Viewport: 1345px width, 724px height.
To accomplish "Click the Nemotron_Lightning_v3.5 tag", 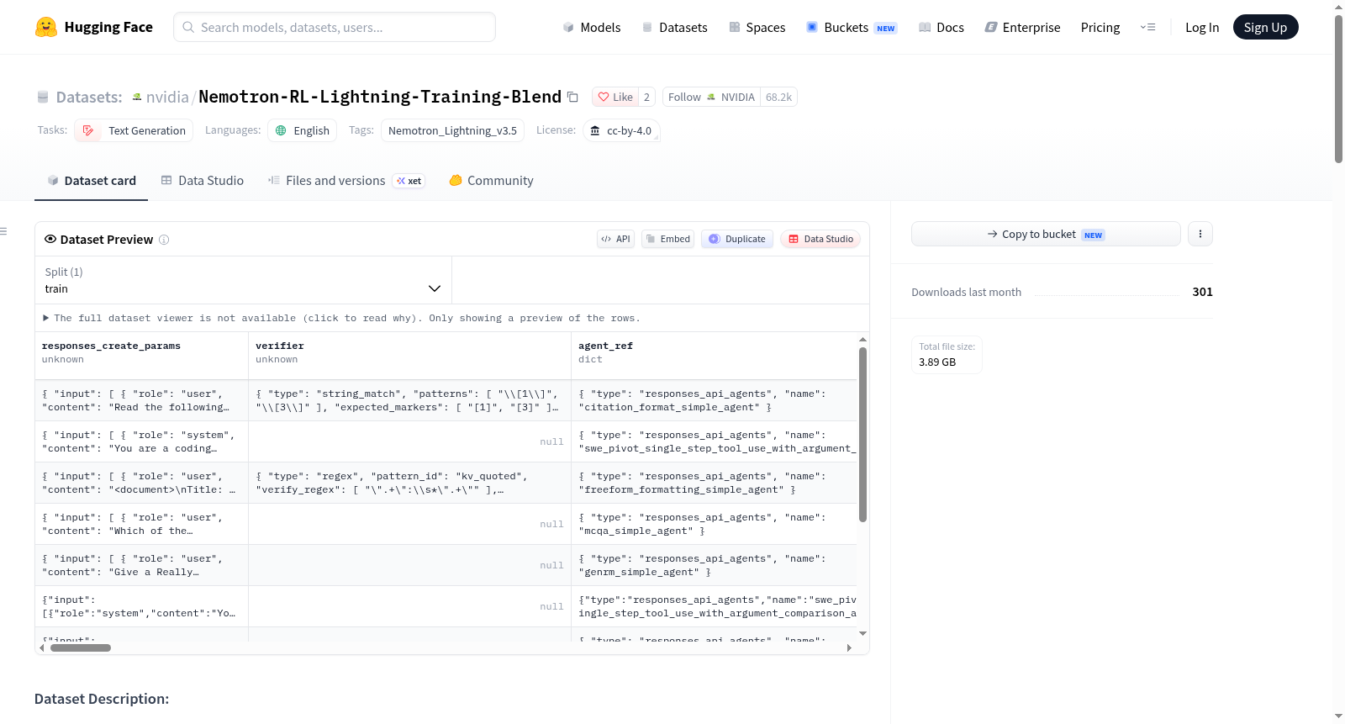I will click(452, 130).
